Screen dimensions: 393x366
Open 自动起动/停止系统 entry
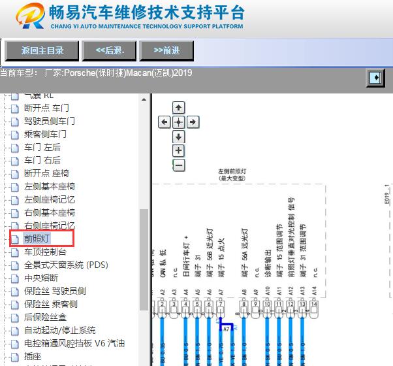click(59, 330)
